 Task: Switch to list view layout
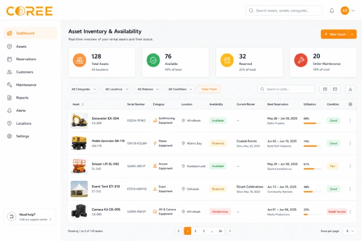[325, 89]
